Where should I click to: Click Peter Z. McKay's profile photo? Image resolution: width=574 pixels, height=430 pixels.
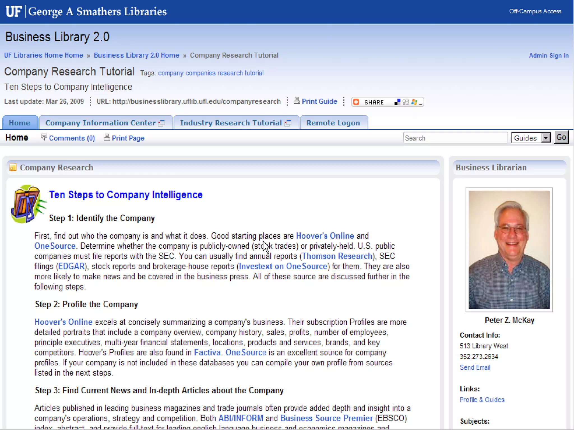pyautogui.click(x=509, y=250)
